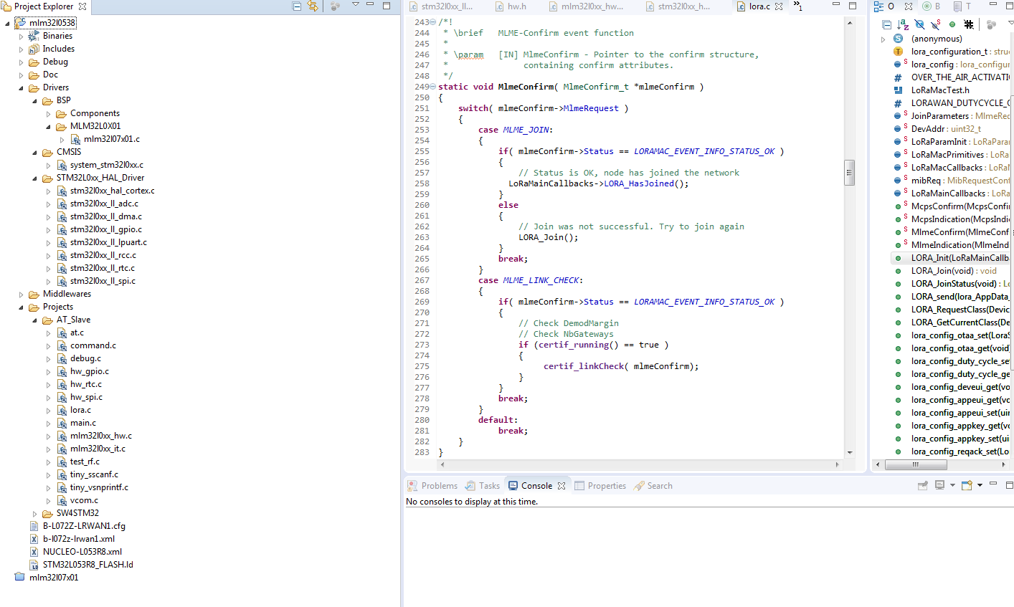This screenshot has height=607, width=1014.
Task: Toggle Hide Non-Public Members filter
Action: tap(952, 24)
